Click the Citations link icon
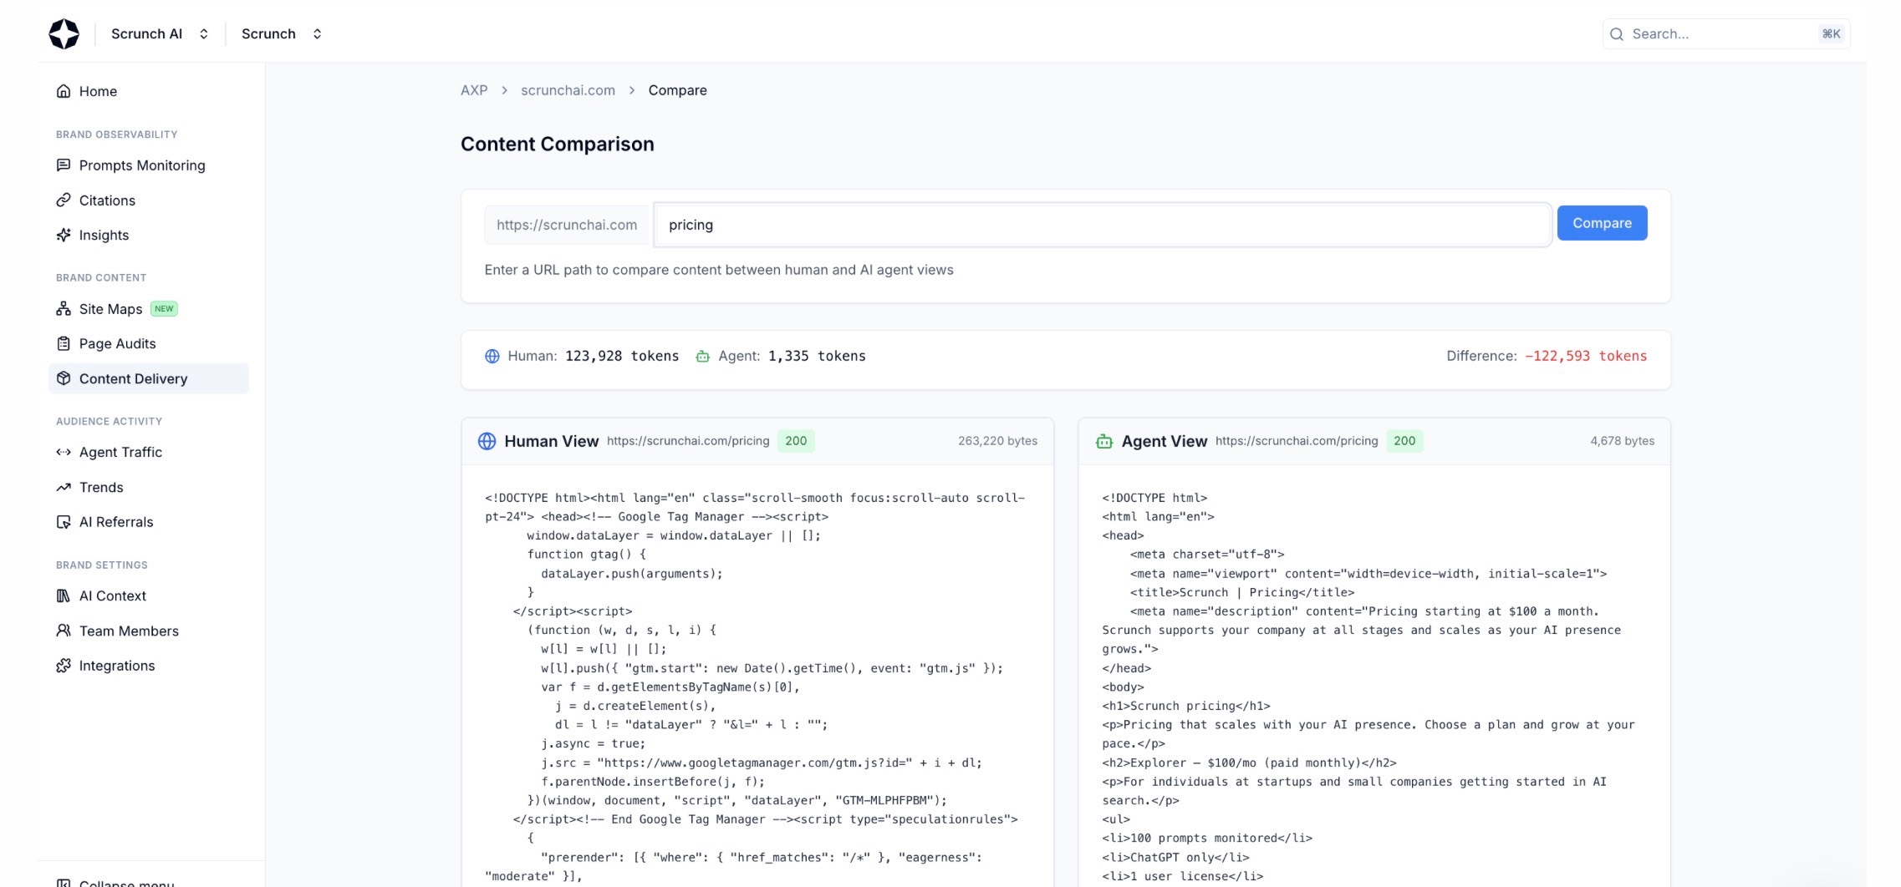 click(x=64, y=200)
